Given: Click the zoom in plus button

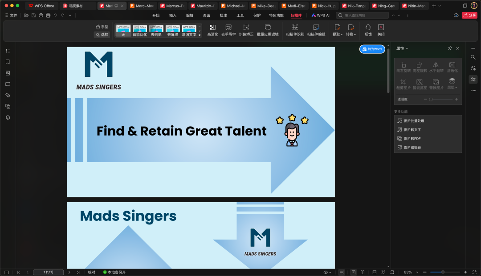Looking at the screenshot, I should [465, 272].
